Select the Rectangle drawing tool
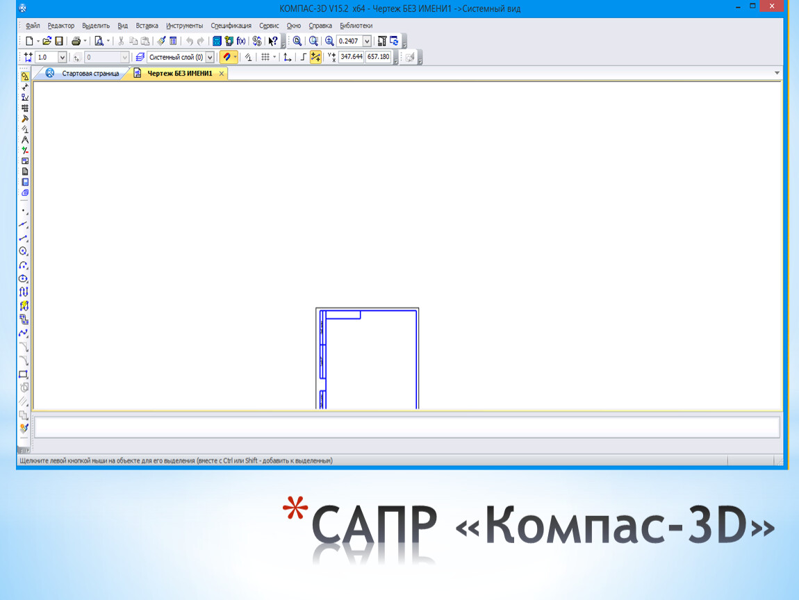The height and width of the screenshot is (600, 799). (x=24, y=374)
